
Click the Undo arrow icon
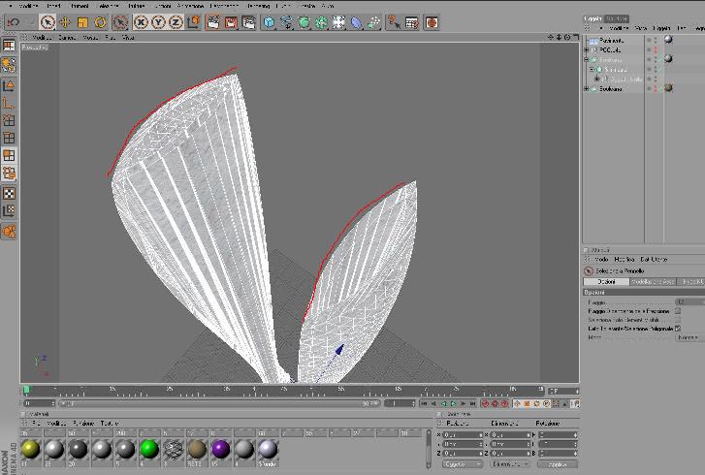tap(13, 22)
